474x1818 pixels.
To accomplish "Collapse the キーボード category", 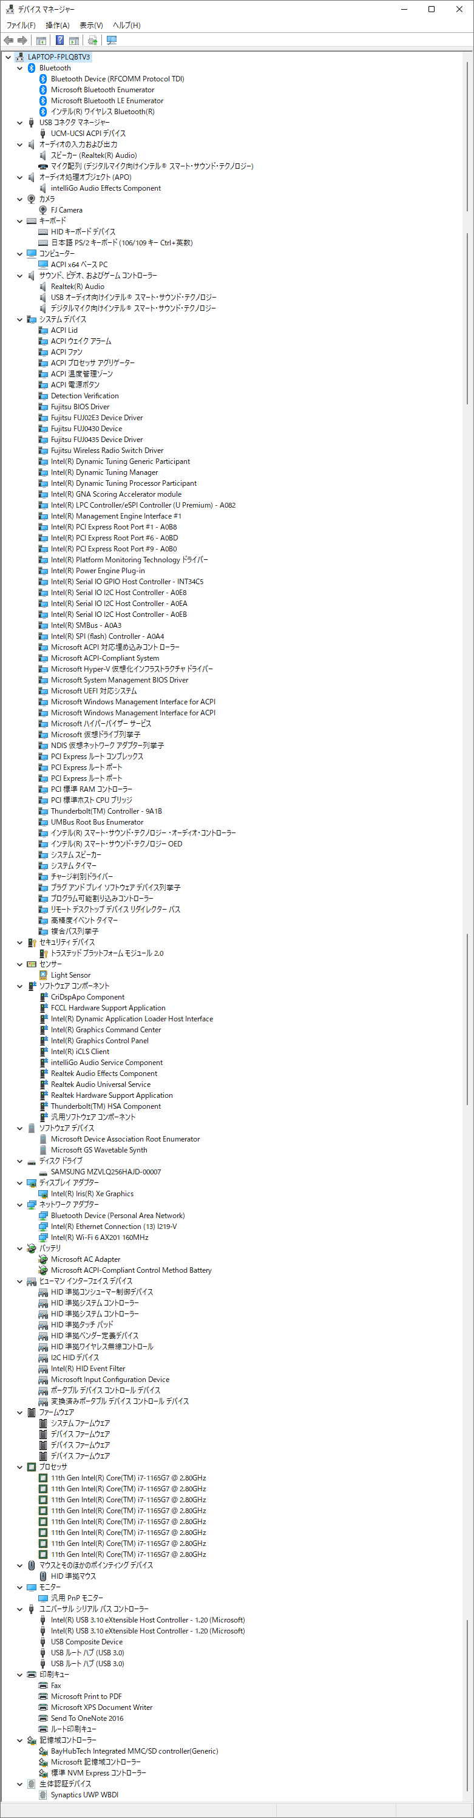I will [x=20, y=221].
